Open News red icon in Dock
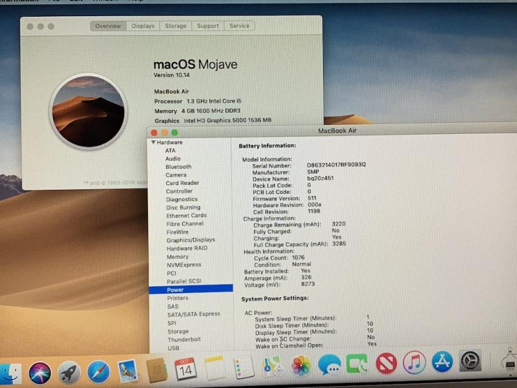Image resolution: width=517 pixels, height=388 pixels. 386,363
